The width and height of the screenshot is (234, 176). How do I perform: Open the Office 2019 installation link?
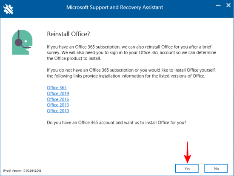coord(58,93)
